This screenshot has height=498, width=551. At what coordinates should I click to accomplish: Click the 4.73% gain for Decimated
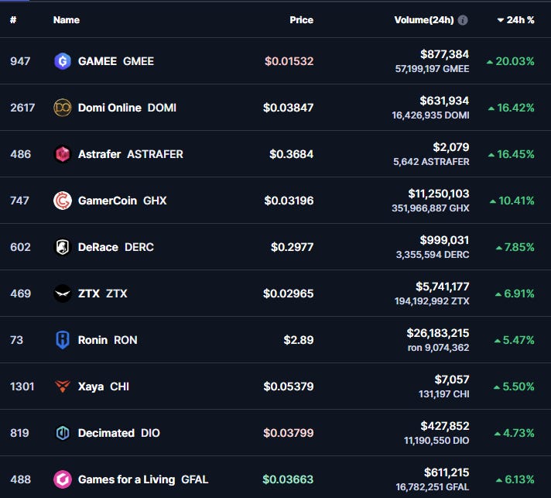(515, 433)
